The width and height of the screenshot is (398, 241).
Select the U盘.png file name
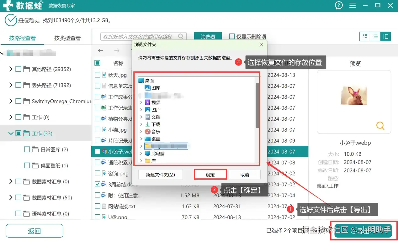click(118, 217)
